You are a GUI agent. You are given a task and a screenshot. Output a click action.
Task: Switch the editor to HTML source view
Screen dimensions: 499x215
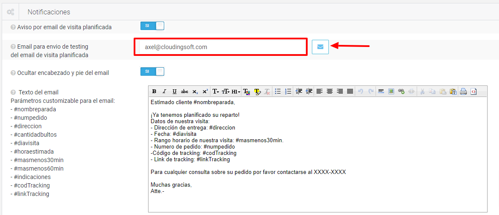click(474, 91)
